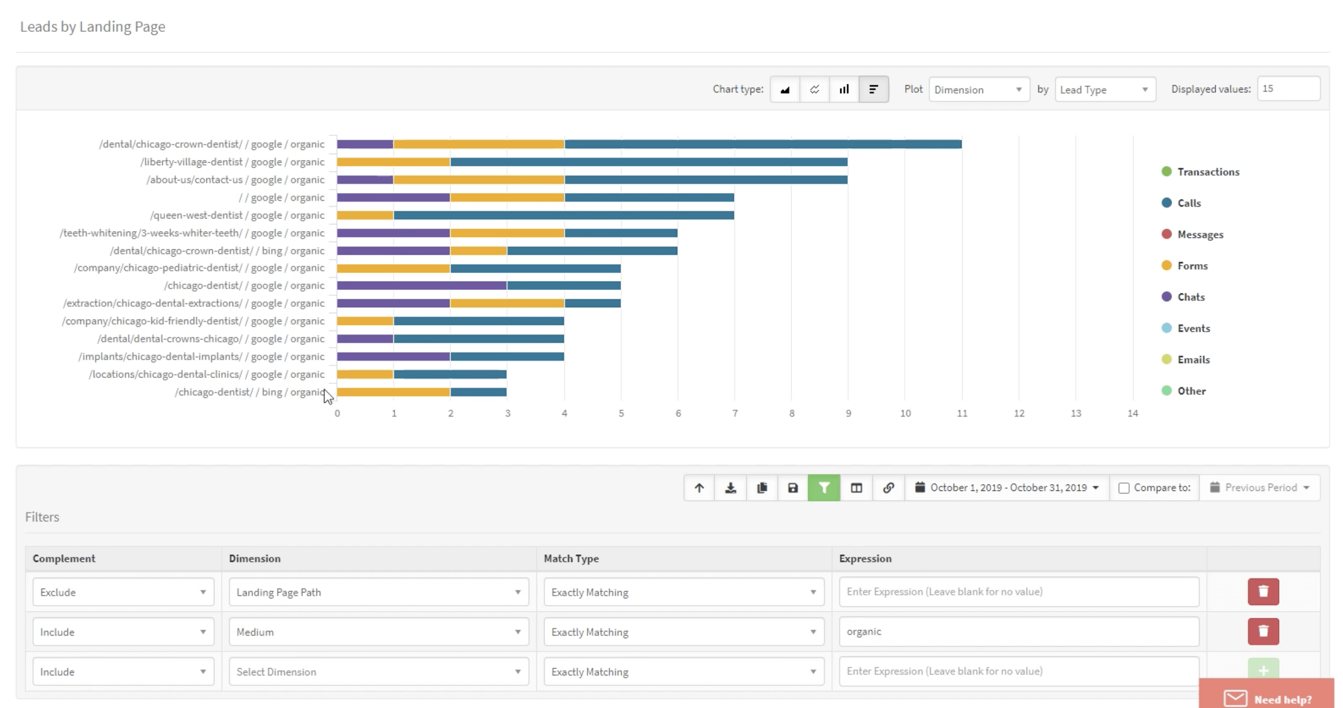
Task: Click the line chart icon
Action: tap(814, 89)
